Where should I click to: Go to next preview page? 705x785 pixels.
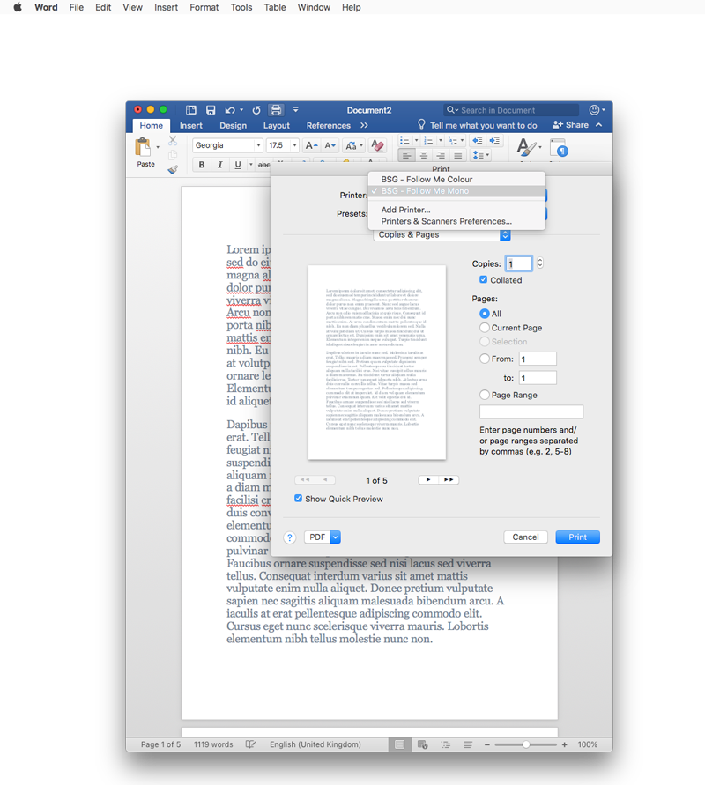pyautogui.click(x=428, y=479)
